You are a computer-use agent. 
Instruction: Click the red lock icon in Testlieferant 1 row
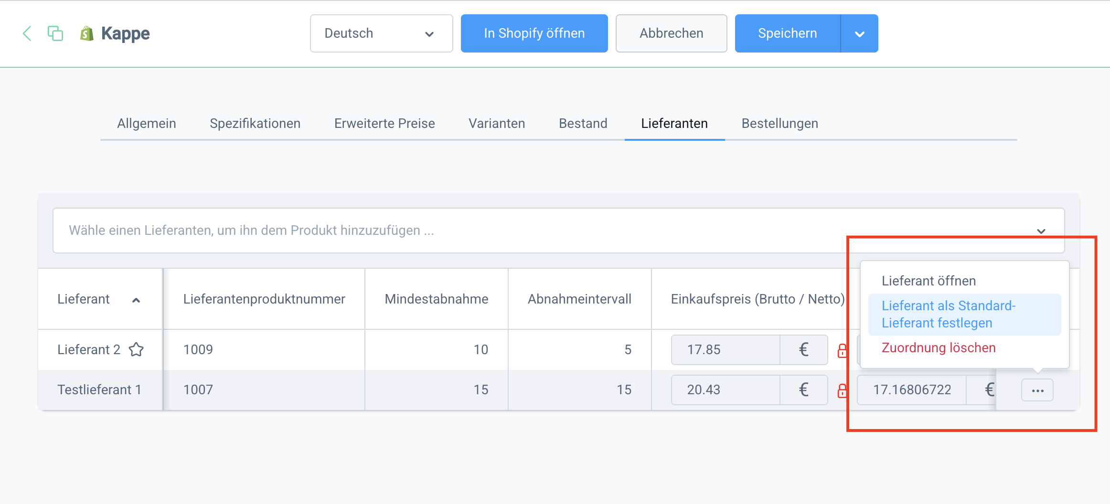click(842, 391)
